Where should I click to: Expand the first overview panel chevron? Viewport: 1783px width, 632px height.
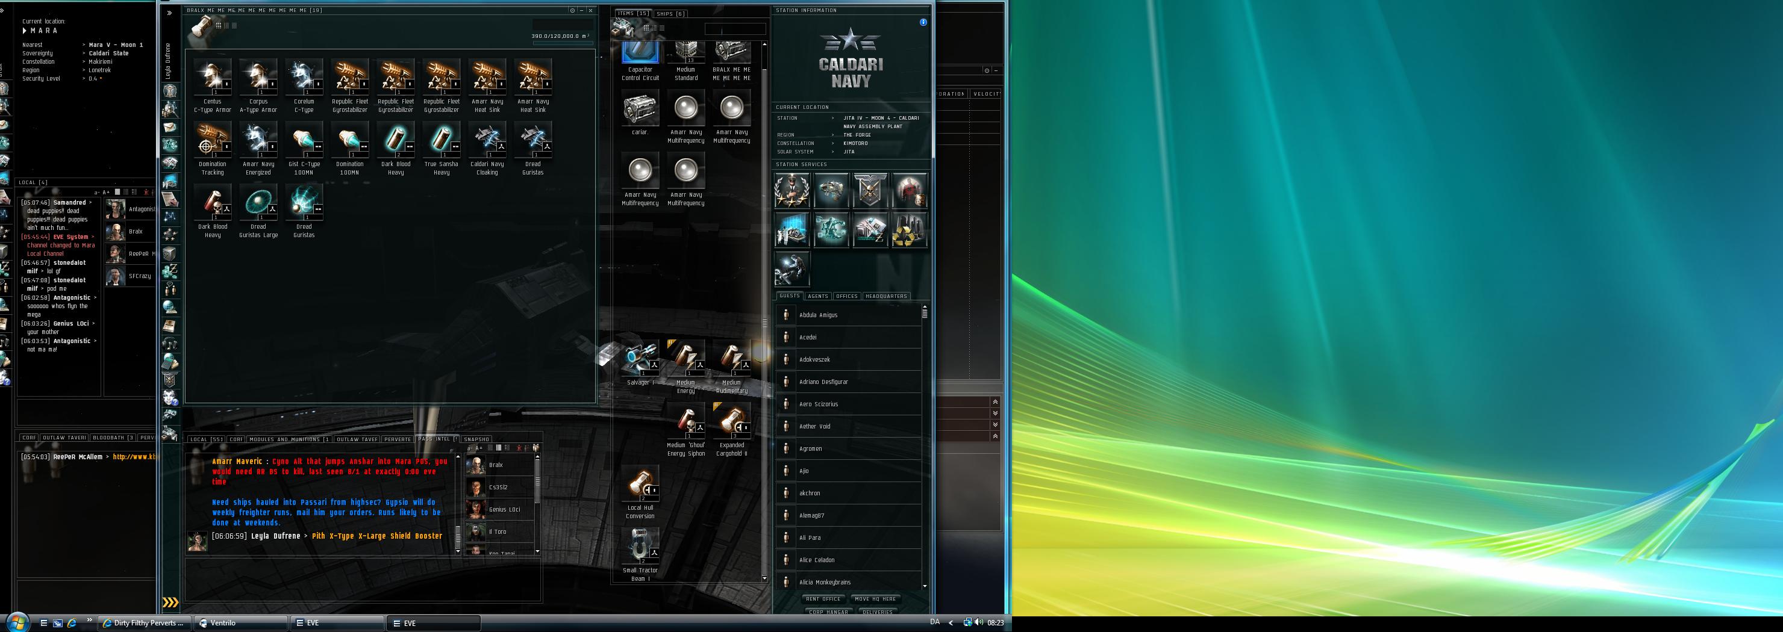click(995, 401)
